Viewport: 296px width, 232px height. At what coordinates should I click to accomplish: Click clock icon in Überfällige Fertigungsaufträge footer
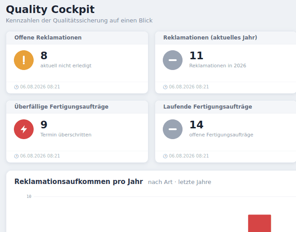[17, 156]
